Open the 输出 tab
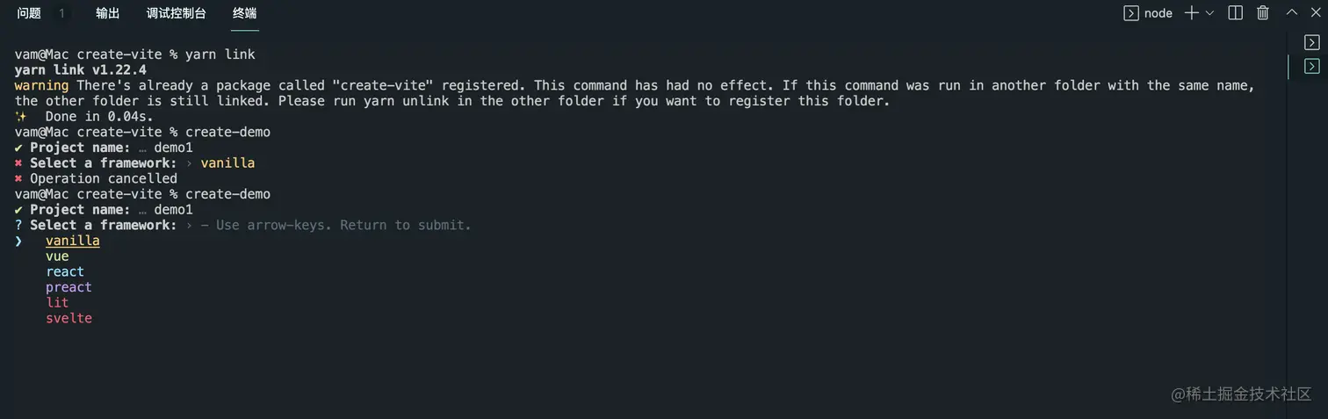Image resolution: width=1328 pixels, height=419 pixels. point(108,13)
